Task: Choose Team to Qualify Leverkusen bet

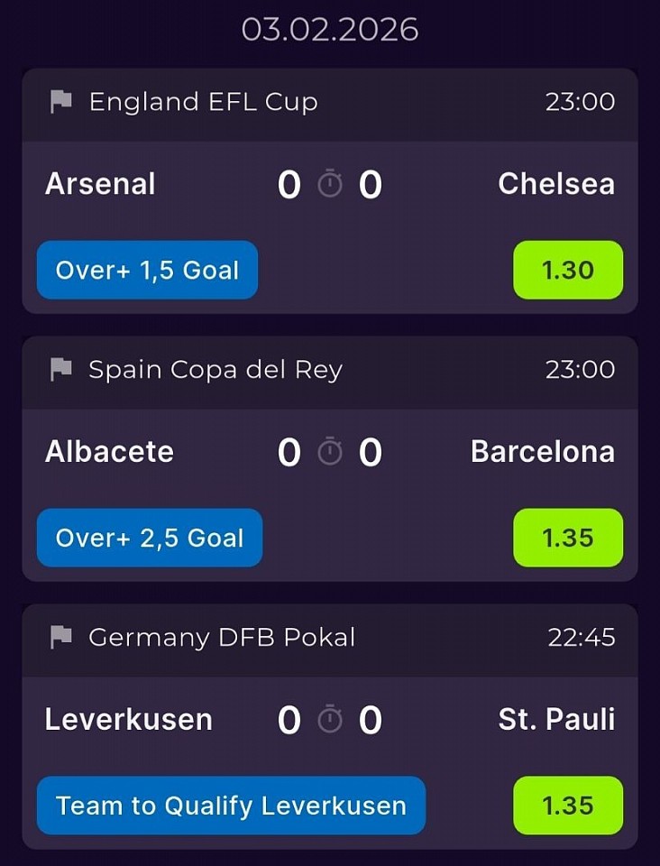Action: click(231, 806)
